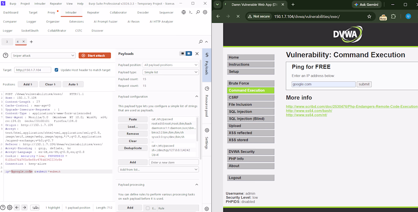Click bottom-right gear in side strip

point(207,209)
